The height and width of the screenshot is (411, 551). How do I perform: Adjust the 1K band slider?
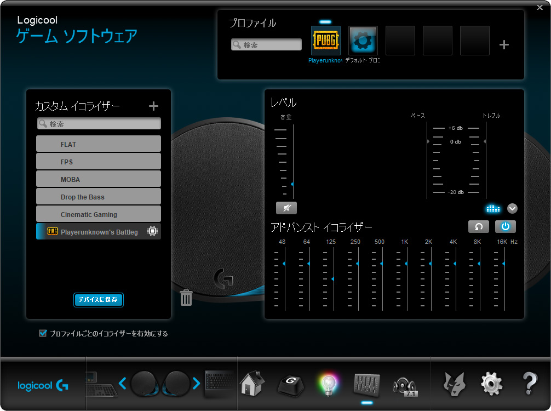(406, 264)
